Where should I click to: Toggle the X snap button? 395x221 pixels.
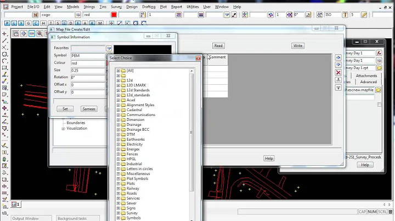coord(21,24)
